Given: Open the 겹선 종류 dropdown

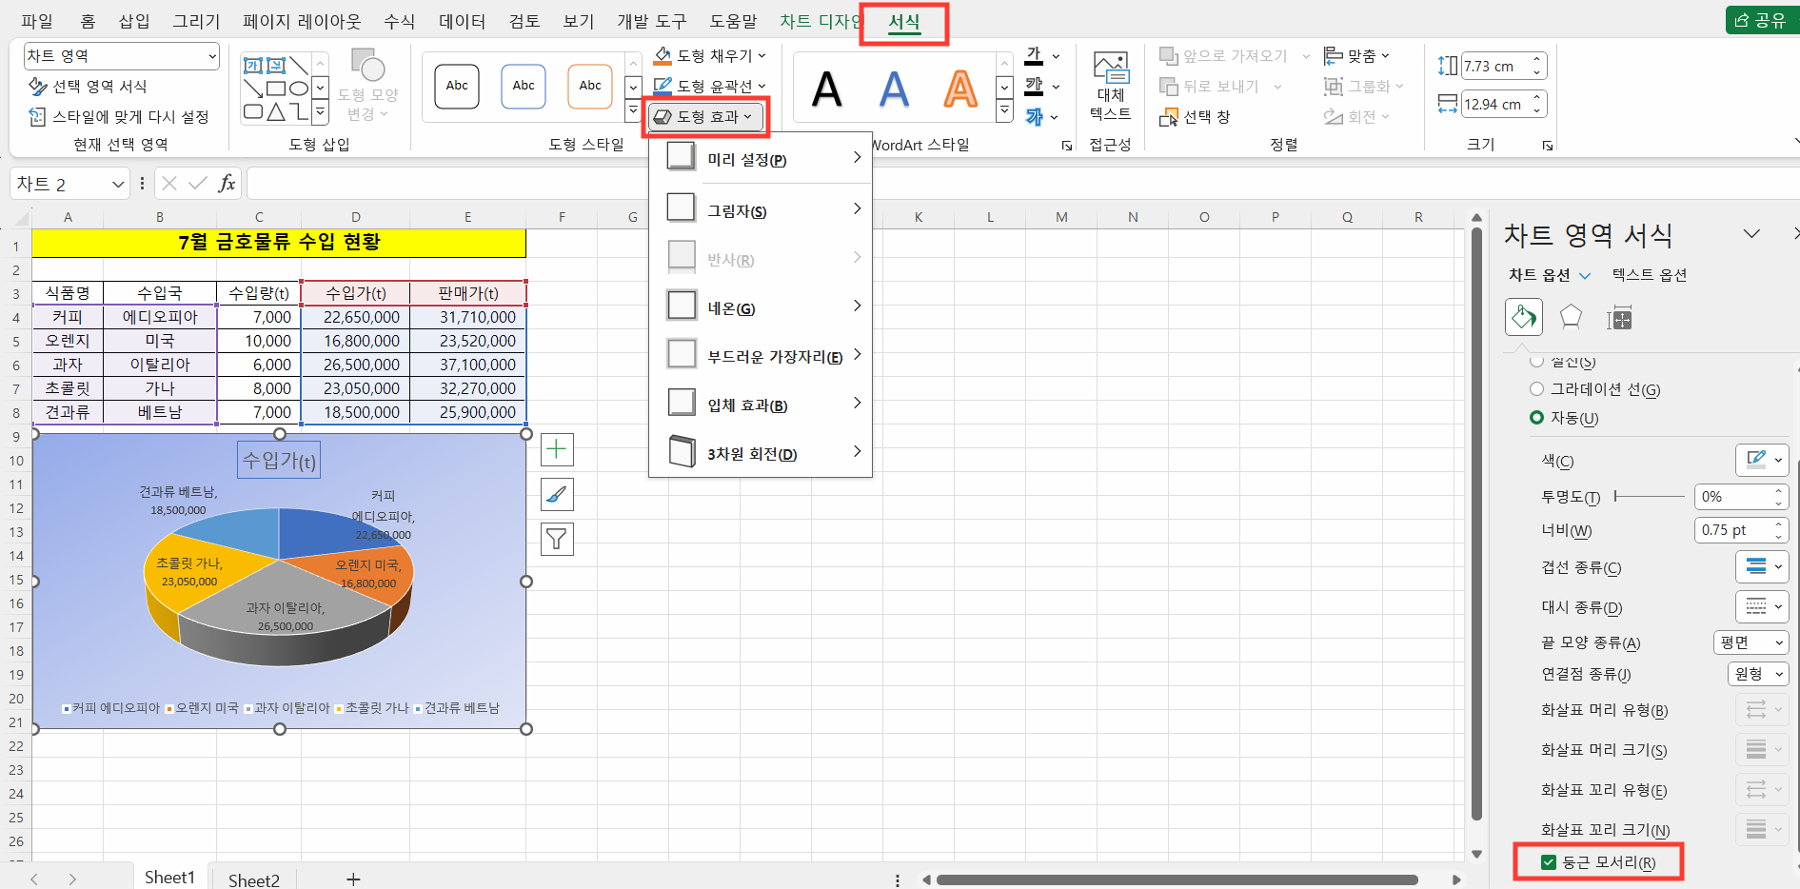Looking at the screenshot, I should pos(1762,566).
